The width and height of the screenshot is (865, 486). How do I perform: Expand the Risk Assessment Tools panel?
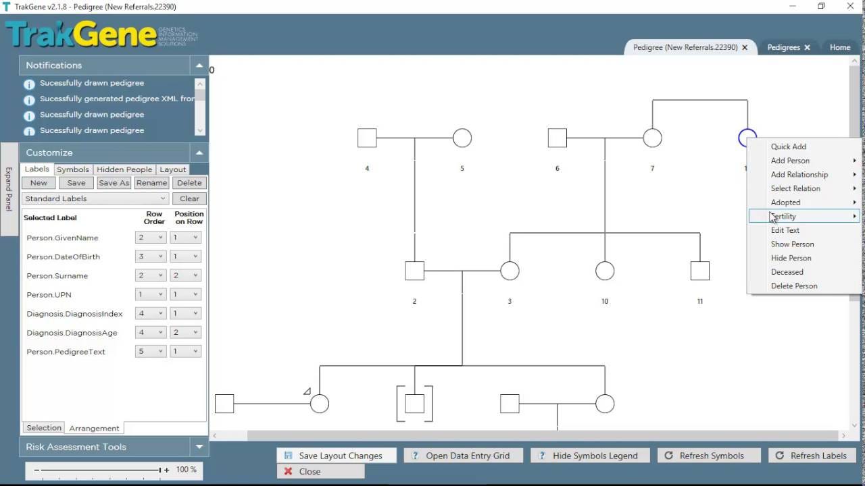coord(199,447)
